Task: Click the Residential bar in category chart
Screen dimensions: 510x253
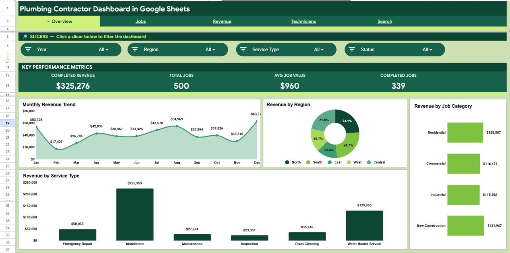Action: (x=465, y=132)
